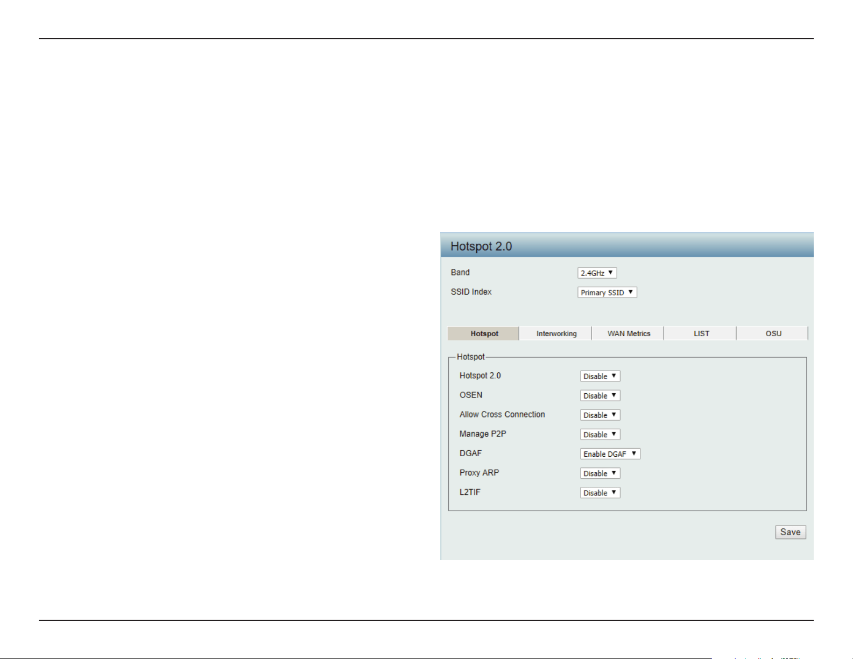Click the Save button
This screenshot has height=659, width=853.
(791, 532)
